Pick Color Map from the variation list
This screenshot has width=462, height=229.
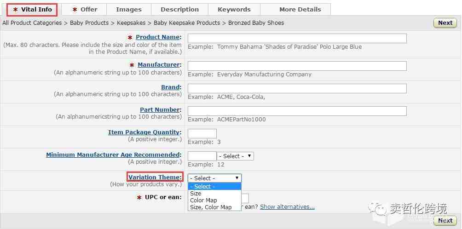[203, 200]
